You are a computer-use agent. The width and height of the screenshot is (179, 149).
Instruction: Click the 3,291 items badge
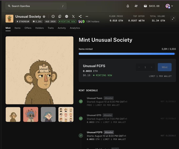pyautogui.click(x=37, y=22)
